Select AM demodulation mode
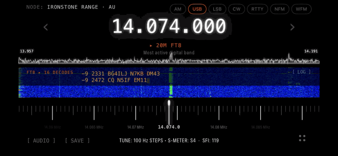 click(178, 9)
